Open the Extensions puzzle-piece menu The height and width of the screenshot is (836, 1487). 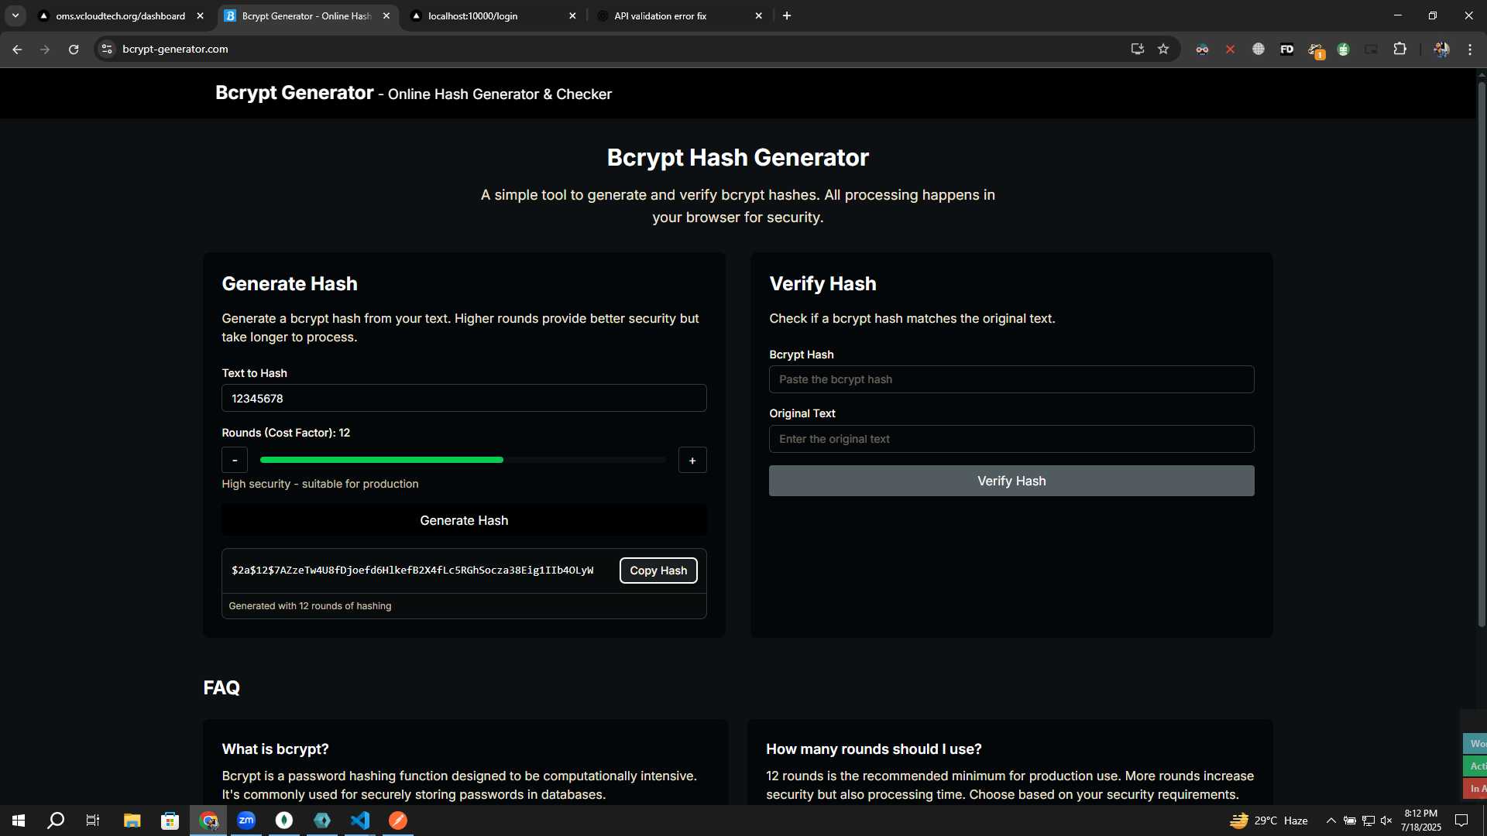pyautogui.click(x=1399, y=49)
